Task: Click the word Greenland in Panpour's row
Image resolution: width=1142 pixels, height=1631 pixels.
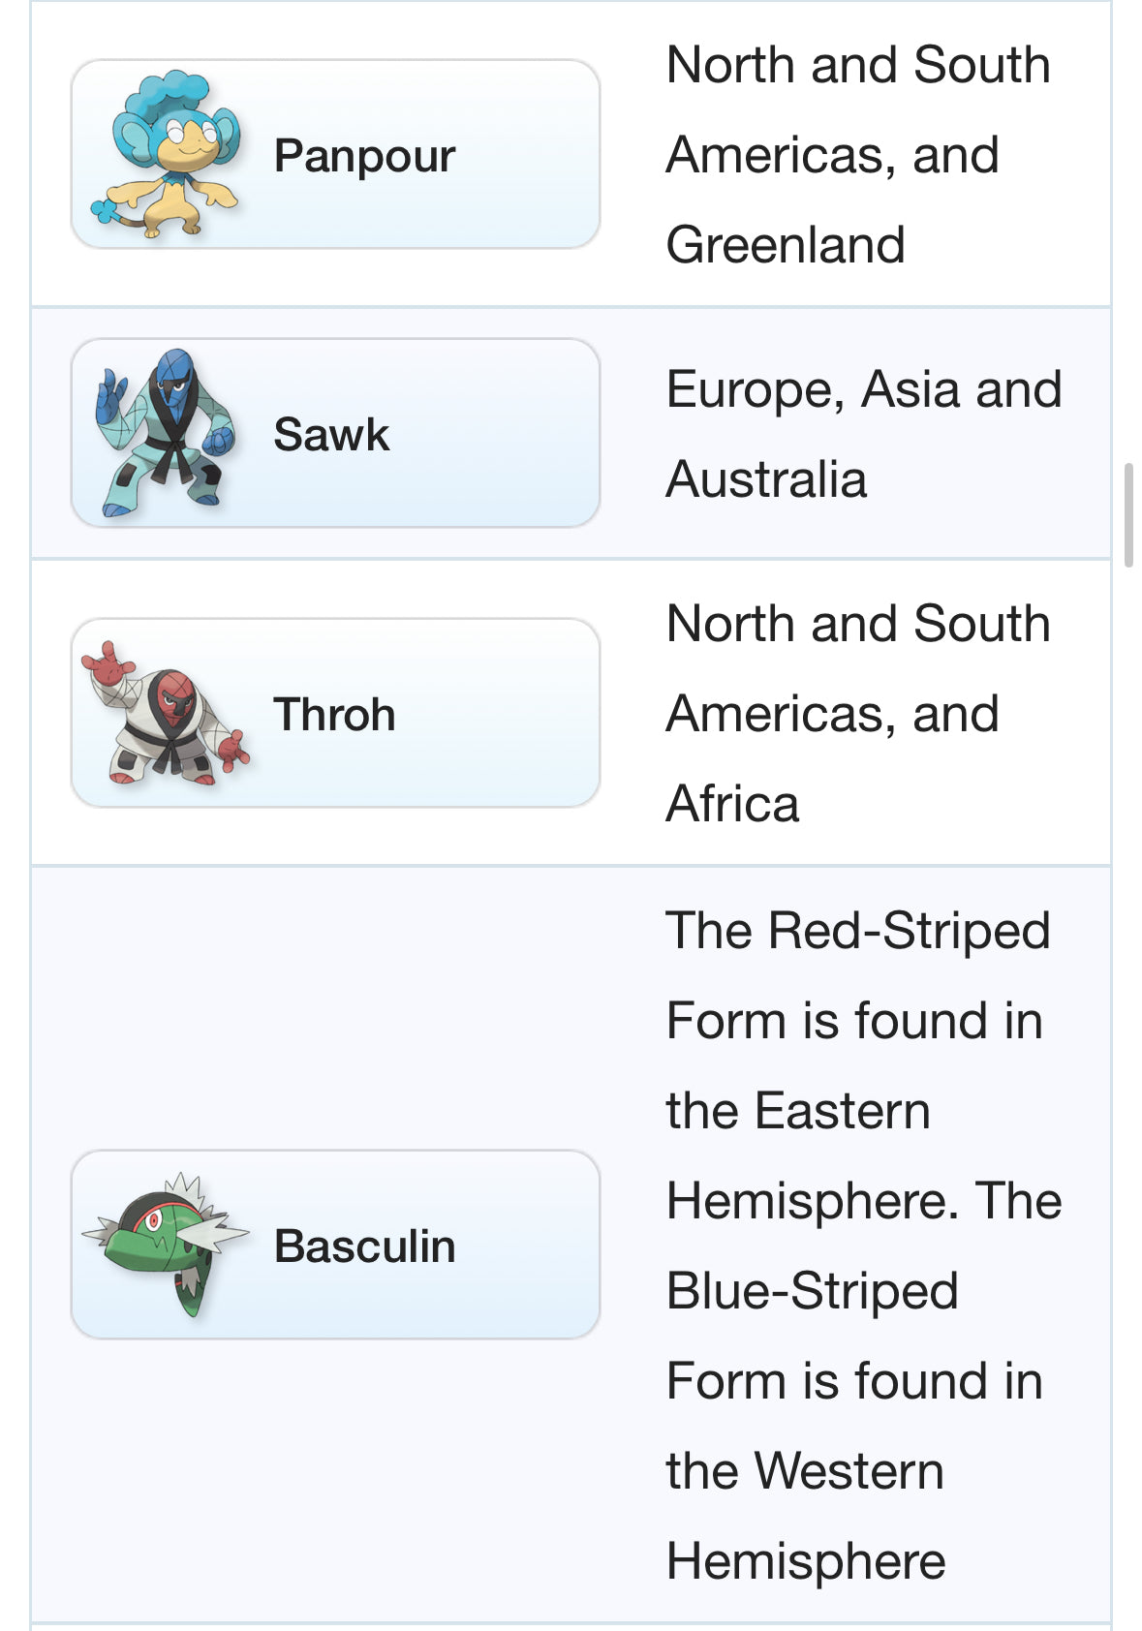Action: 786,245
